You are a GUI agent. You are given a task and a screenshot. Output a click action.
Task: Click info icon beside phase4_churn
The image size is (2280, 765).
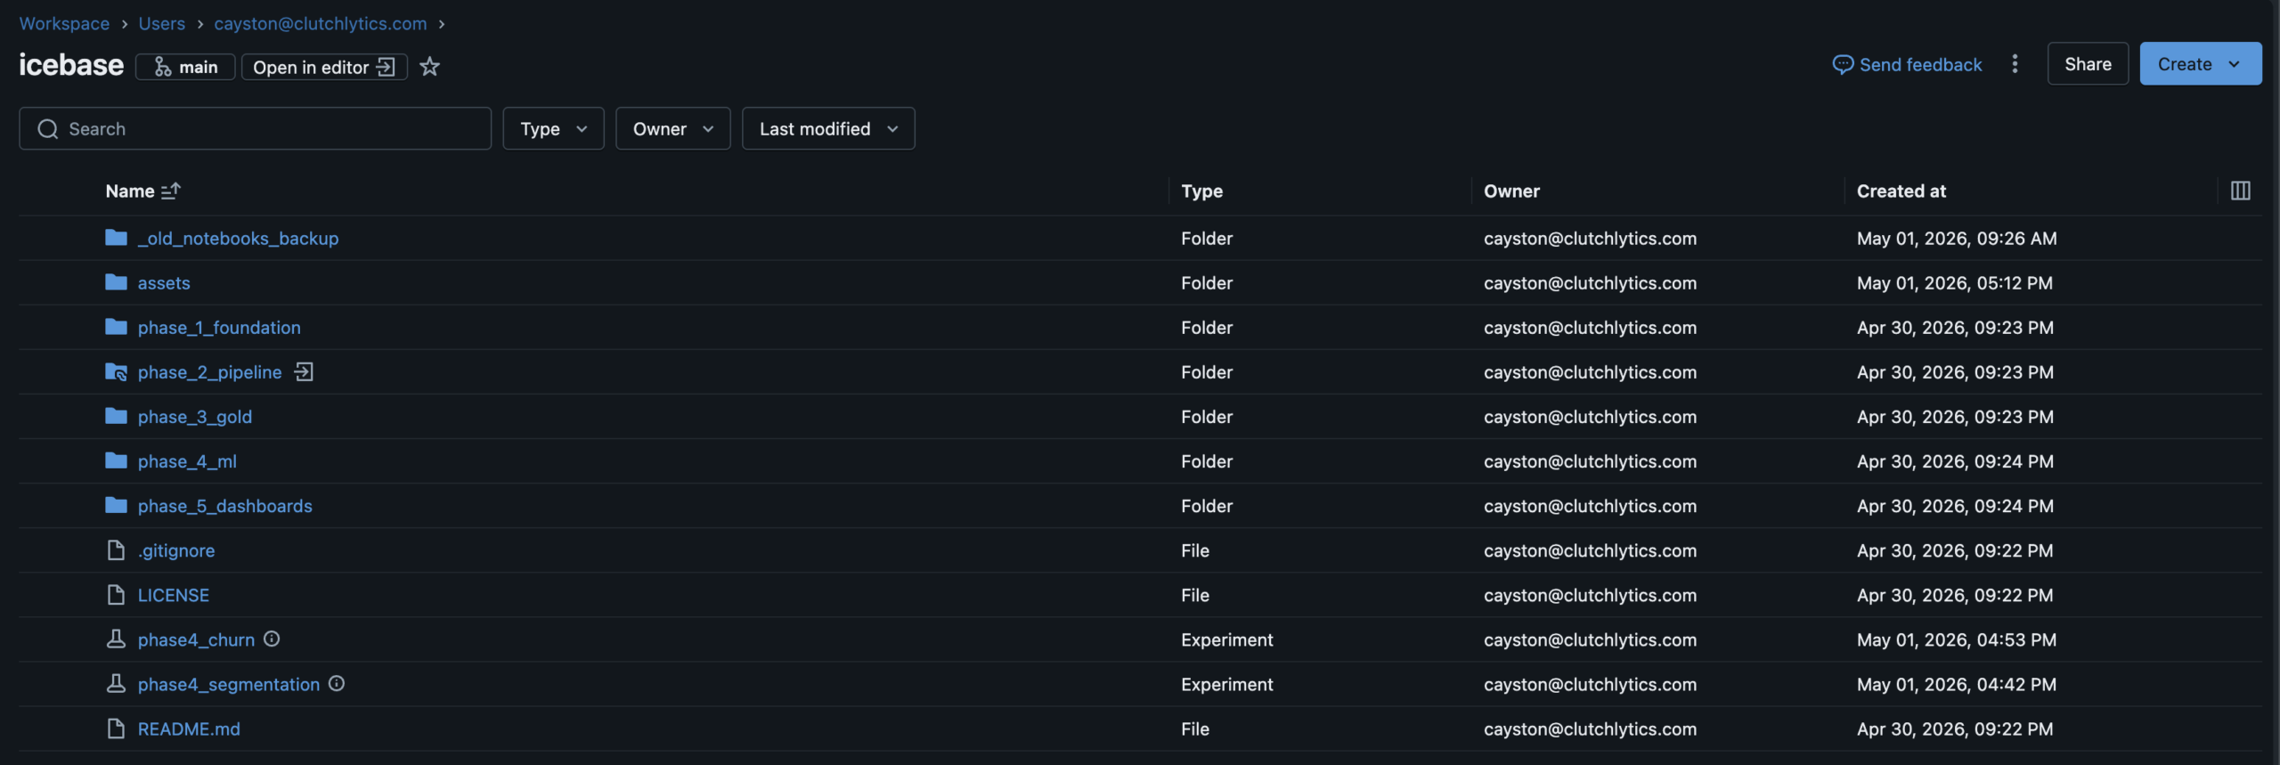272,639
